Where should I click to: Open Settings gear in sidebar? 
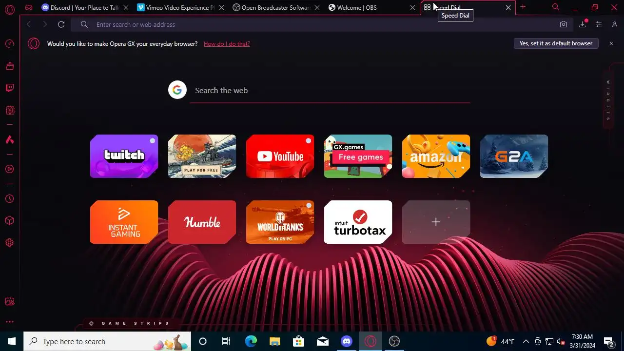pyautogui.click(x=10, y=243)
